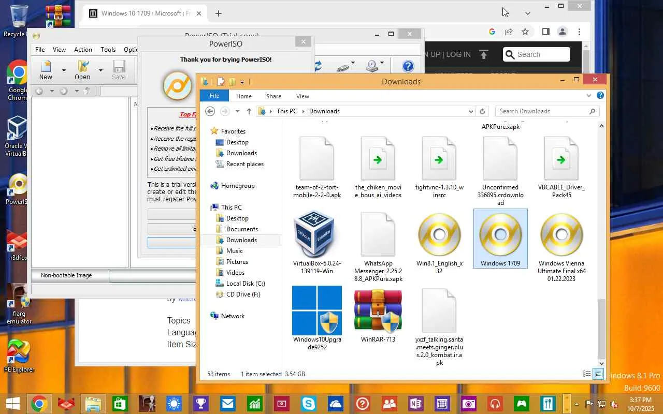Select Windows Vienna Ultimate Final x64 image
663x414 pixels.
[x=561, y=246]
